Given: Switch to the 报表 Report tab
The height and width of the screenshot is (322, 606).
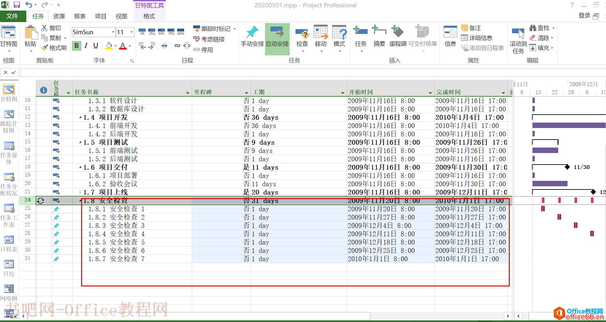Looking at the screenshot, I should [80, 16].
